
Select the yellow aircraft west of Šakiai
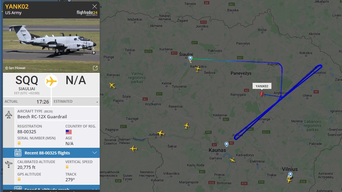coord(133,149)
